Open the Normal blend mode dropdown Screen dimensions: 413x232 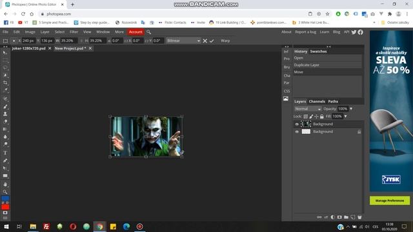[308, 109]
